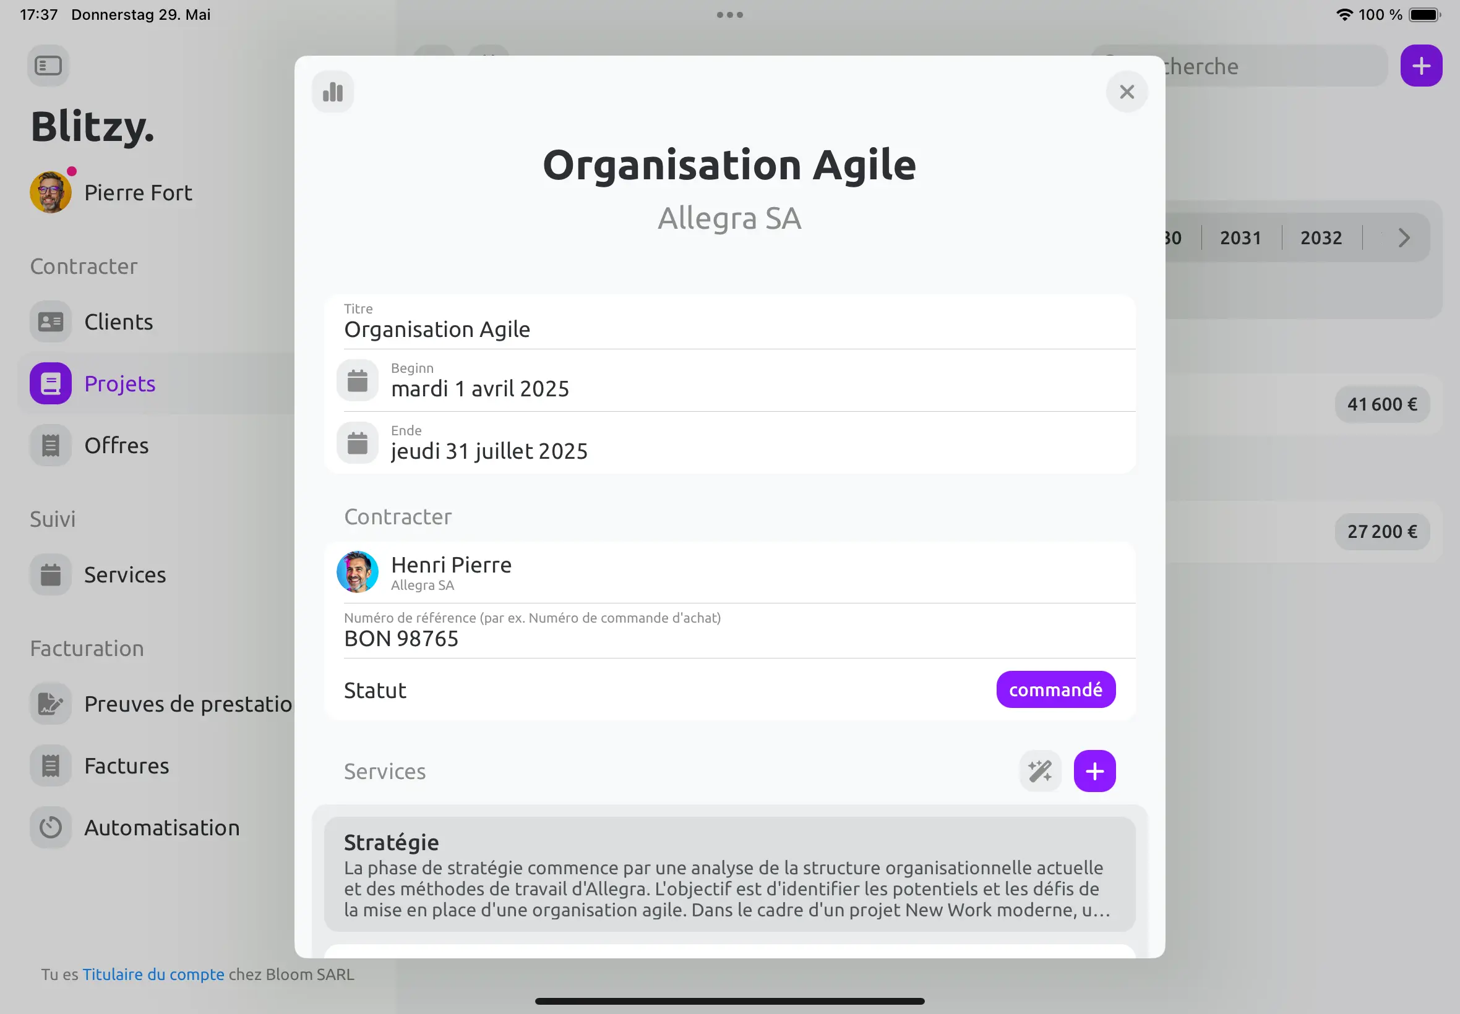Open the project statistics chart icon
1460x1014 pixels.
click(332, 92)
